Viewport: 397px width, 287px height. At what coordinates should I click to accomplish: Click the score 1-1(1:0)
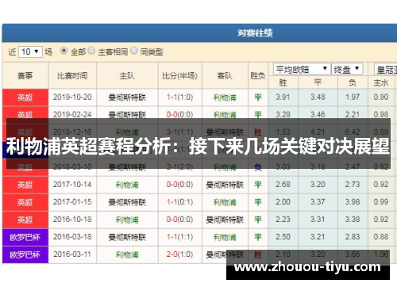(179, 98)
